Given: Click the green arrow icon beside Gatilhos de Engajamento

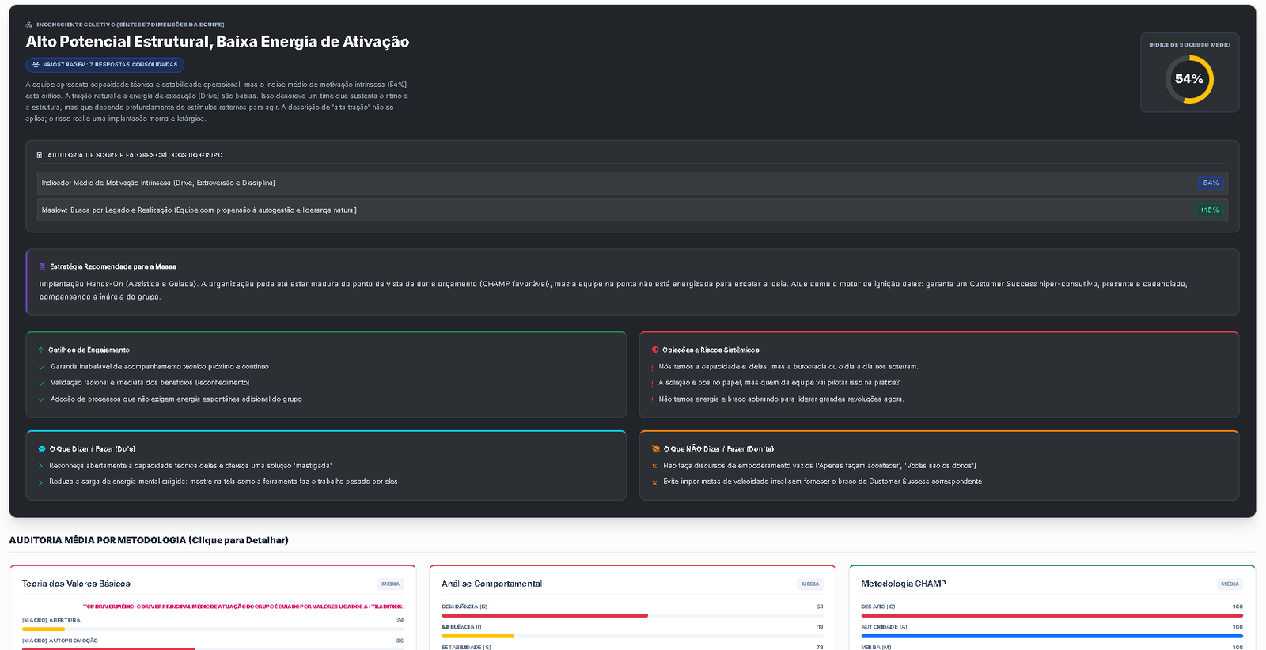Looking at the screenshot, I should coord(41,350).
